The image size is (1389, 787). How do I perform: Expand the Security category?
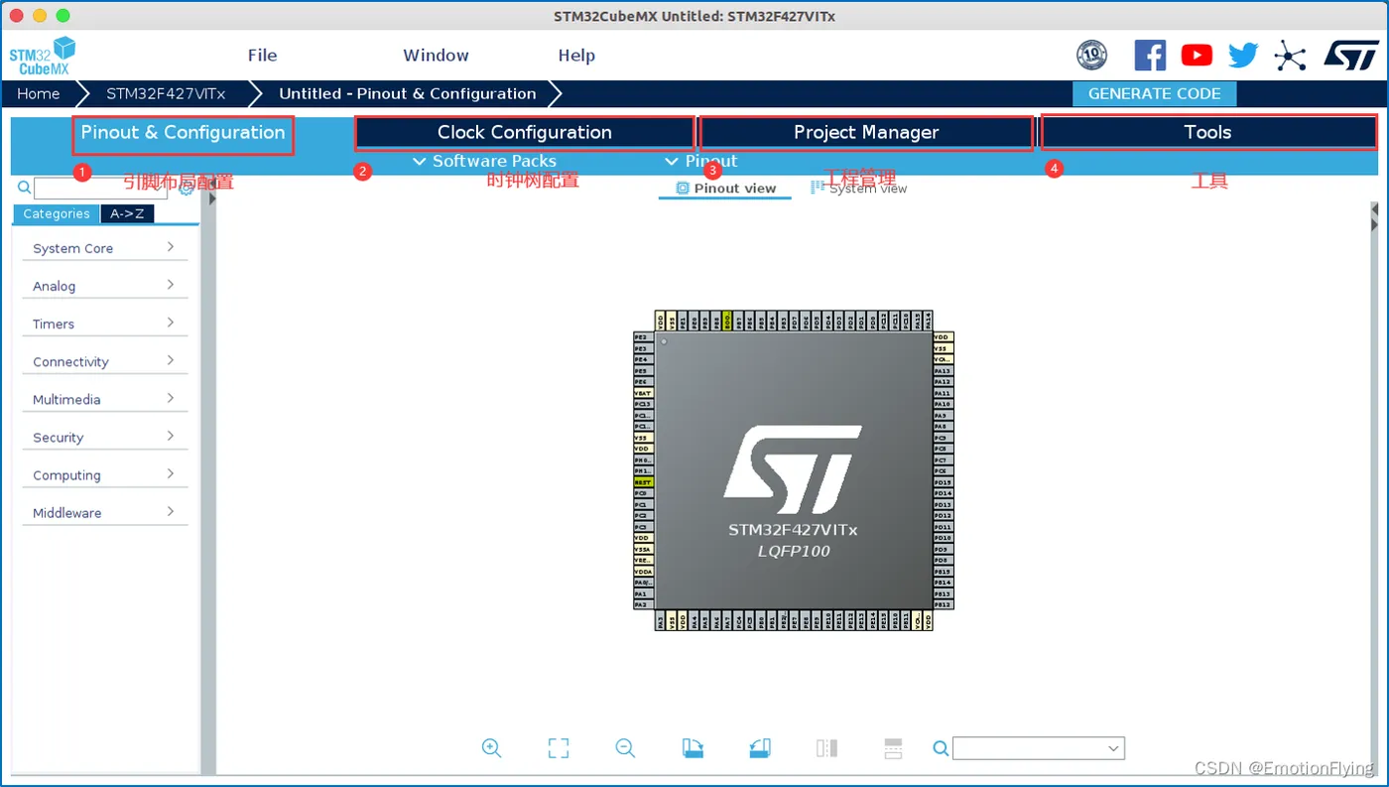(105, 437)
